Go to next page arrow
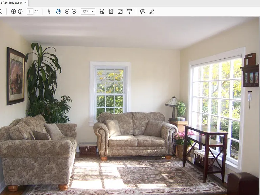 pyautogui.click(x=20, y=12)
